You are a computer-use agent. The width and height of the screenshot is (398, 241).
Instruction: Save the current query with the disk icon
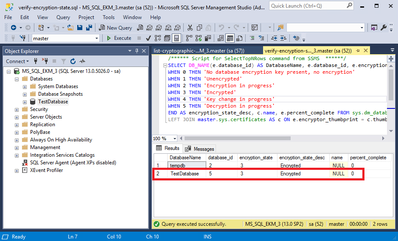point(80,28)
